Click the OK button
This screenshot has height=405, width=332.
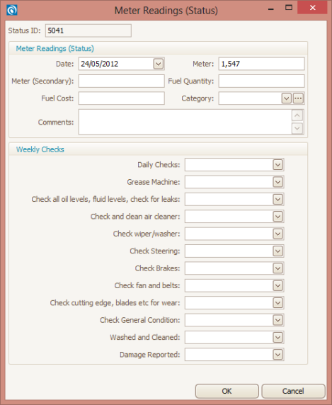click(x=227, y=391)
